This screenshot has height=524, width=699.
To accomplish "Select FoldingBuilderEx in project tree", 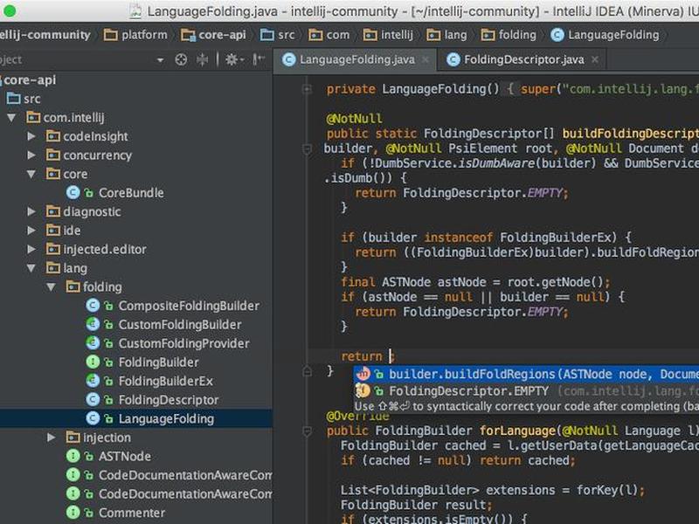I will click(165, 381).
